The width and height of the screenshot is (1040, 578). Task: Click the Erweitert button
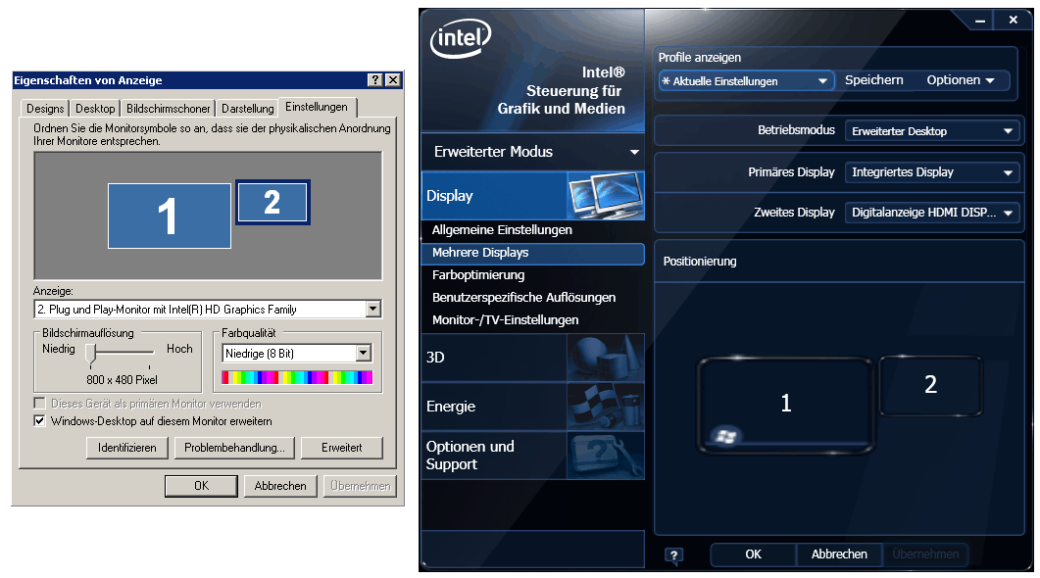[x=342, y=448]
